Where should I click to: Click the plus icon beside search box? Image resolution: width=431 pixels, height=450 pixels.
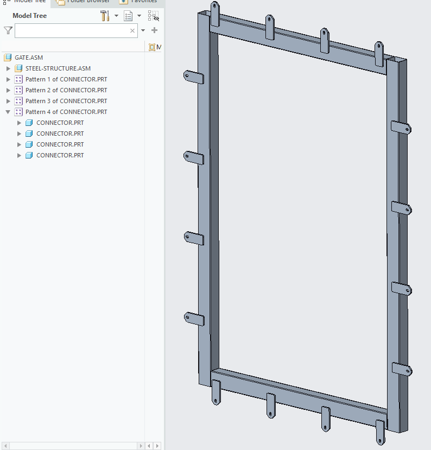tap(154, 30)
